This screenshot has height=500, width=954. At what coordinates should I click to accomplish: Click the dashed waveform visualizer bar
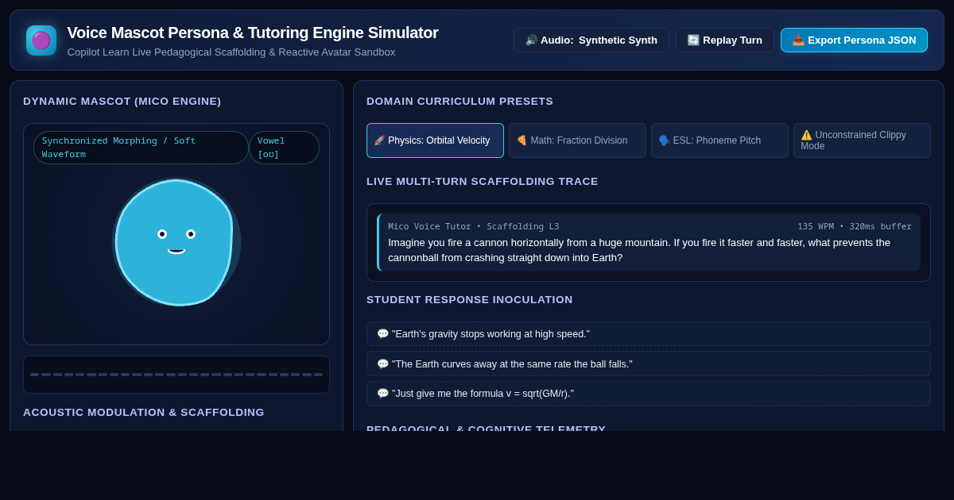coord(176,375)
